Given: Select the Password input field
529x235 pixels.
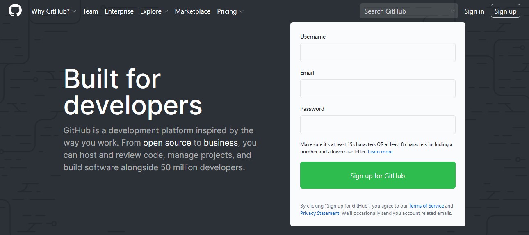Looking at the screenshot, I should [x=378, y=125].
